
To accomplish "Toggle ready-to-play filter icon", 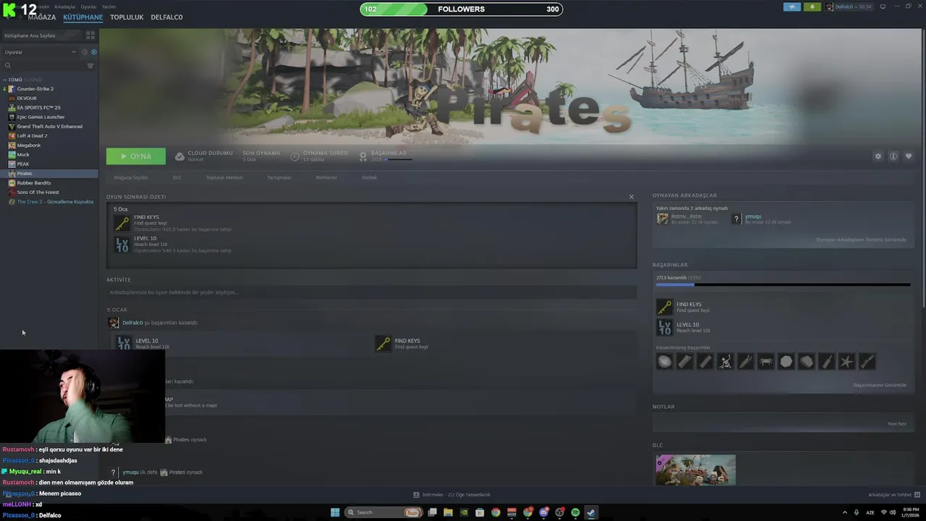I will [x=94, y=52].
